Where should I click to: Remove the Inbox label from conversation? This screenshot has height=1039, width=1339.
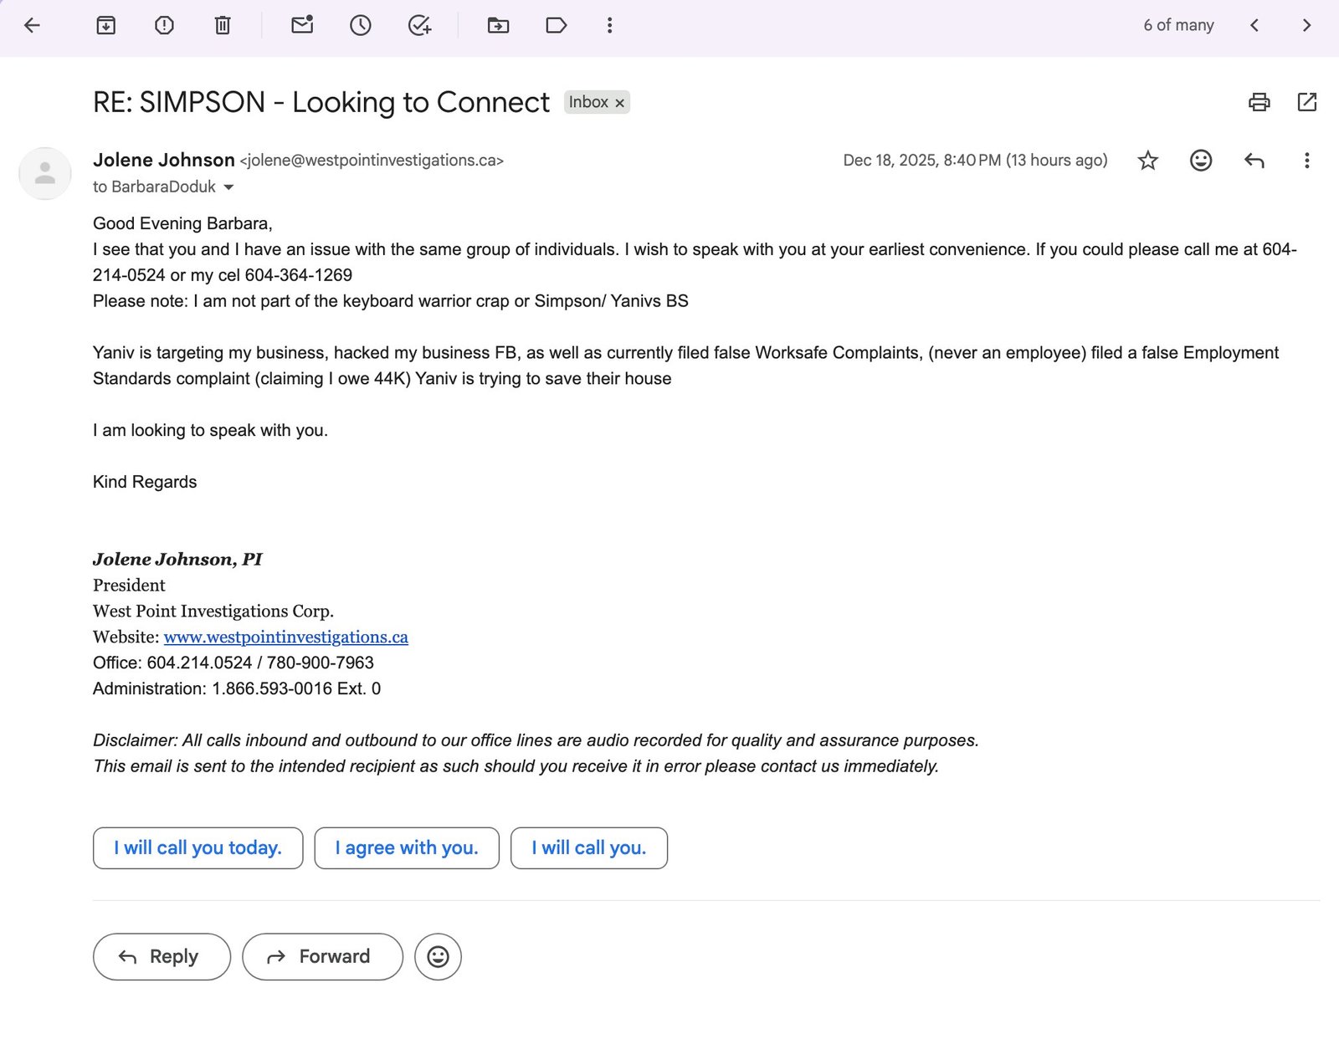pyautogui.click(x=620, y=103)
